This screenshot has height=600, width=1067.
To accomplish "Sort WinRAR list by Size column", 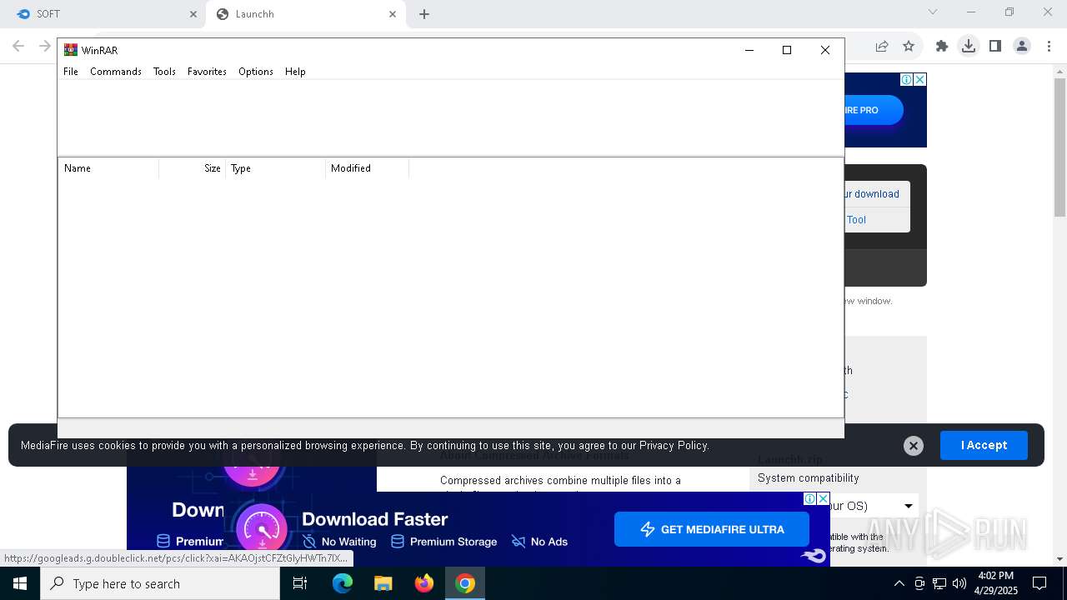I will pos(193,168).
